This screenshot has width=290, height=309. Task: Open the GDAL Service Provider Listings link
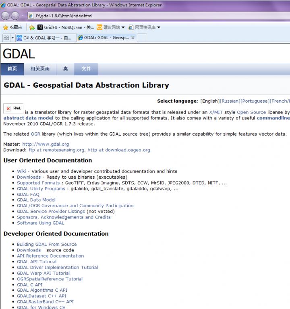coord(51,211)
